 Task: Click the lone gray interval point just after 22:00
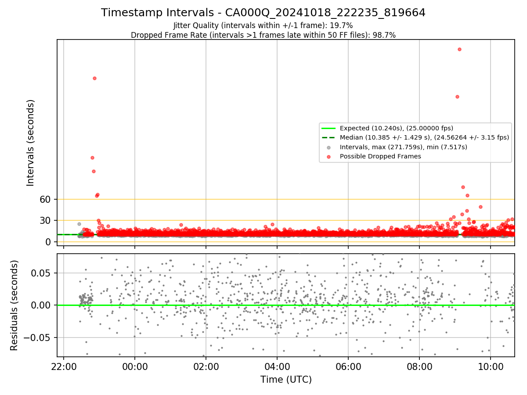coord(79,224)
